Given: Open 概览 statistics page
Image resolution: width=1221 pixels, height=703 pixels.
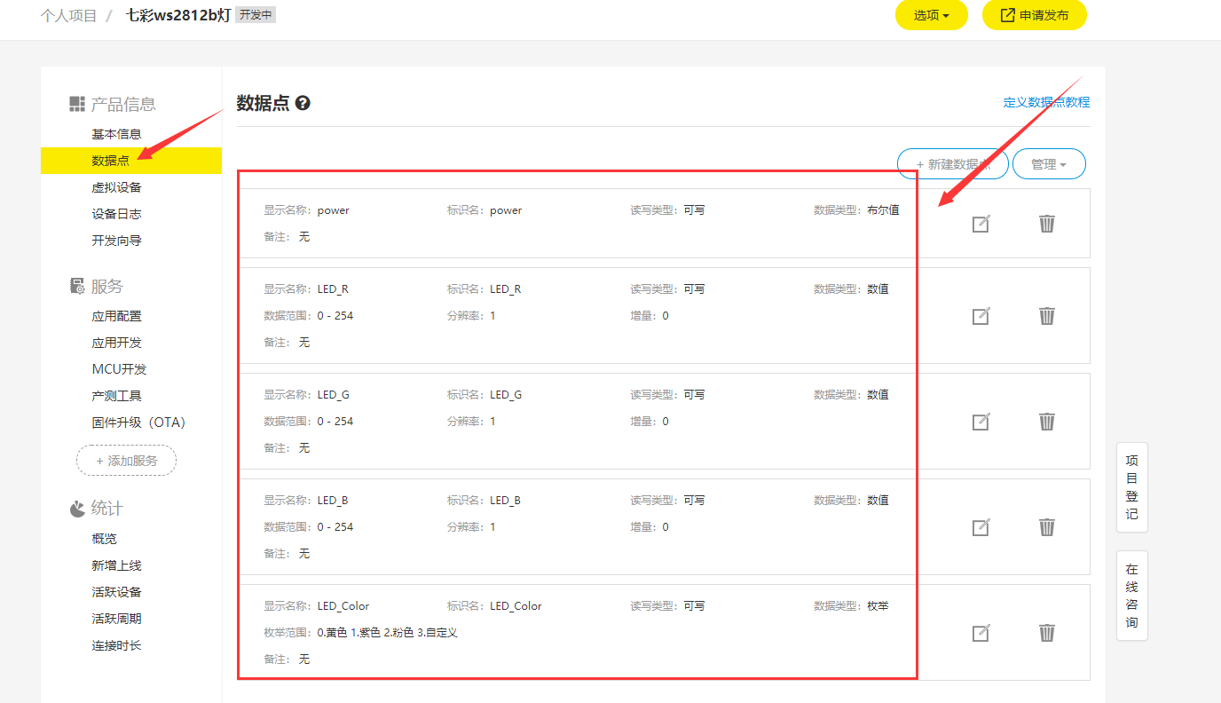Looking at the screenshot, I should coord(104,539).
